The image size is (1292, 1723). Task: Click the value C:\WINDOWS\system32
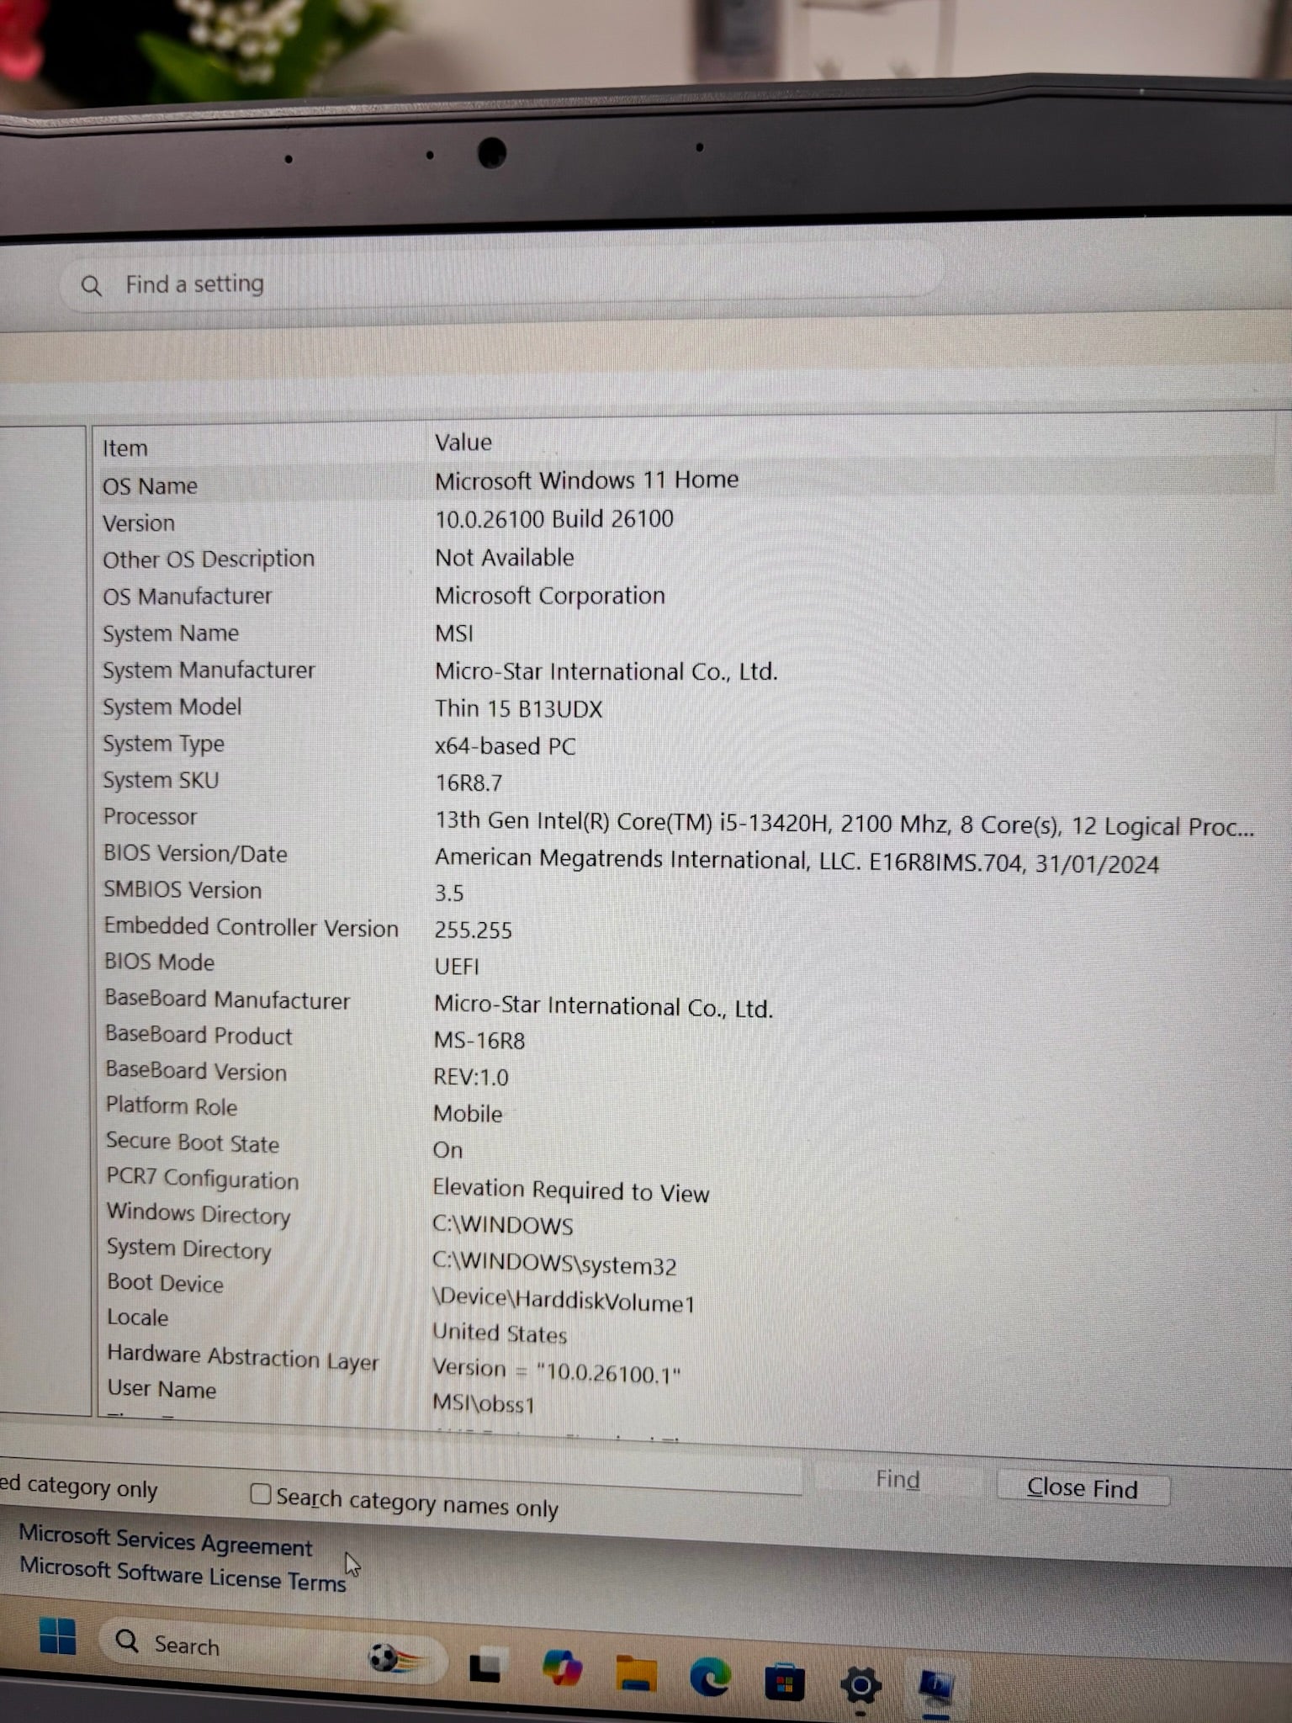[554, 1264]
